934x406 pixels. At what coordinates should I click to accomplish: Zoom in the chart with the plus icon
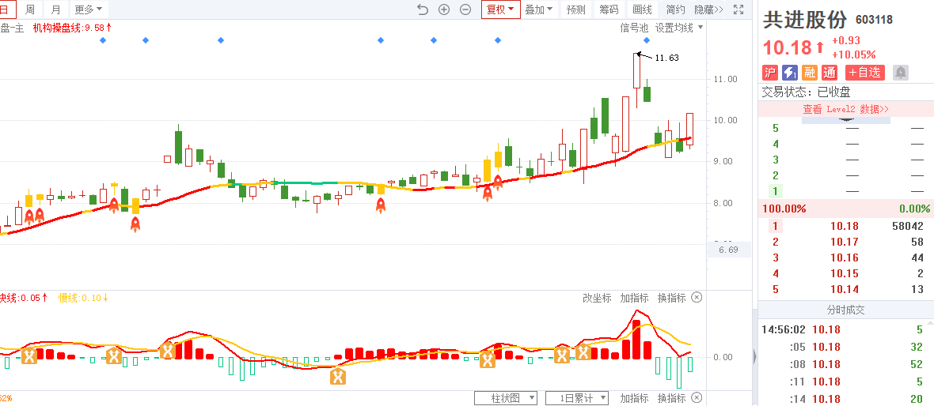pos(444,9)
